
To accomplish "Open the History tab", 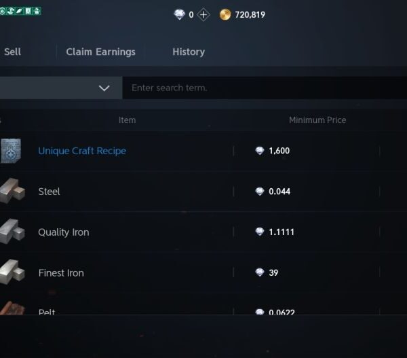I will click(189, 52).
